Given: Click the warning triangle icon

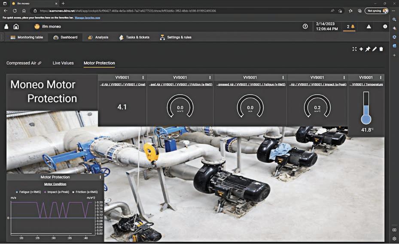Looking at the screenshot, I should pos(369,27).
